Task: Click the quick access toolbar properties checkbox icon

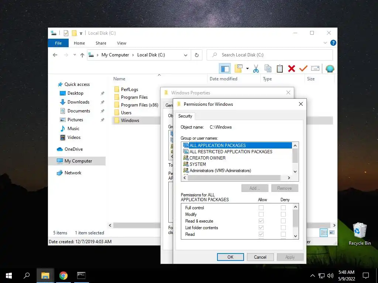Action: coord(66,33)
